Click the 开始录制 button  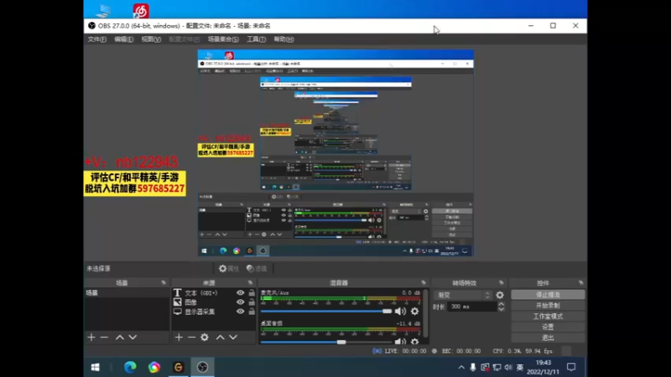coord(548,306)
